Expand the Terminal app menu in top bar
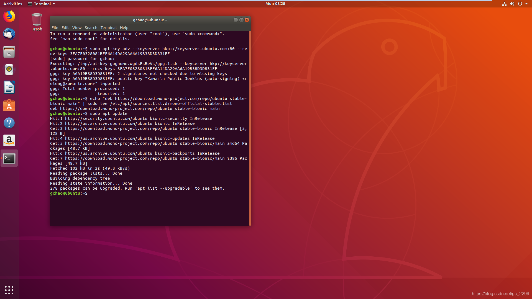 coord(42,4)
